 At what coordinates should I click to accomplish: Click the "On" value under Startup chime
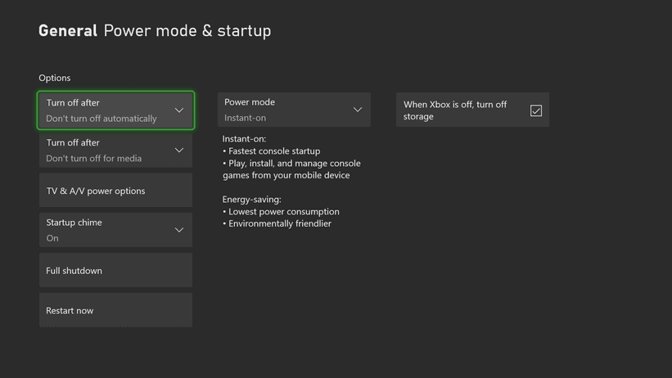pyautogui.click(x=52, y=238)
